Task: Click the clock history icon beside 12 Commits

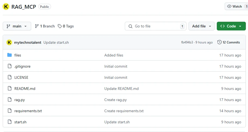Action: (219, 42)
